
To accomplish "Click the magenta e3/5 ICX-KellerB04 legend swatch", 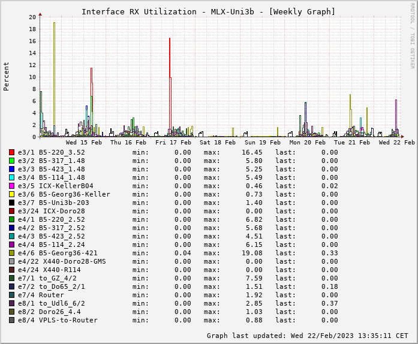I will 11,186.
